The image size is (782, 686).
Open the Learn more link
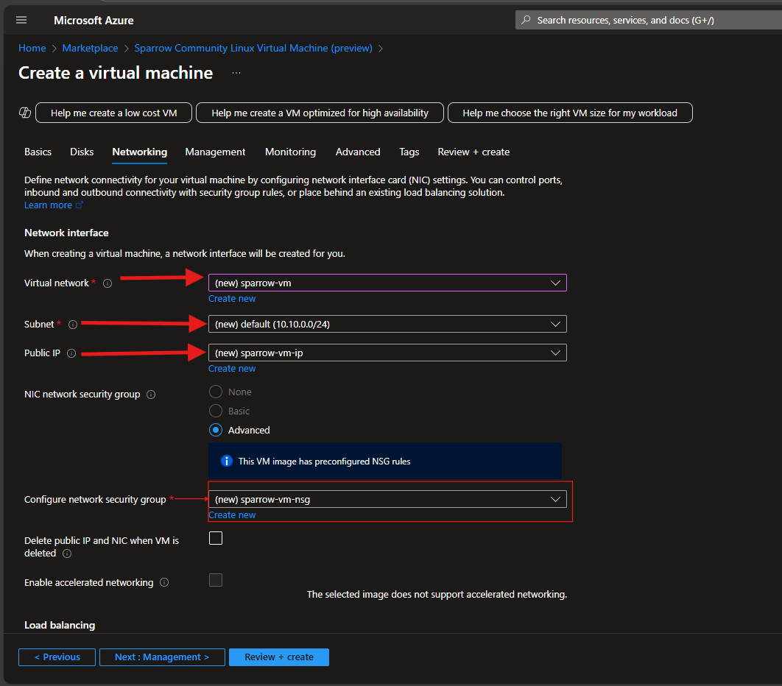pos(48,205)
